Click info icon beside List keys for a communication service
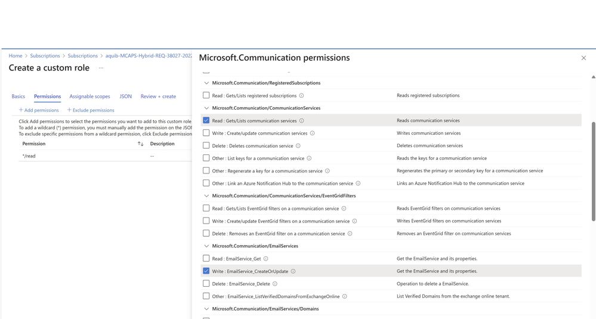 pos(309,159)
